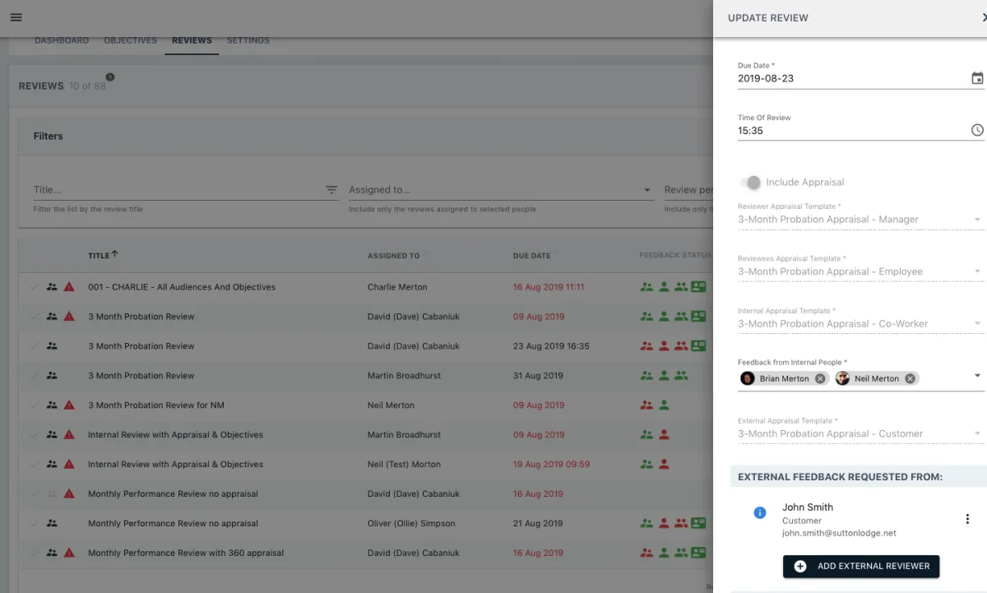
Task: Tick checkmark on Monthly Performance Review with 360 appraisal row
Action: (x=34, y=554)
